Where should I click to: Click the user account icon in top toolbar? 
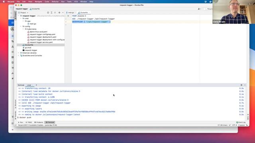[199, 9]
